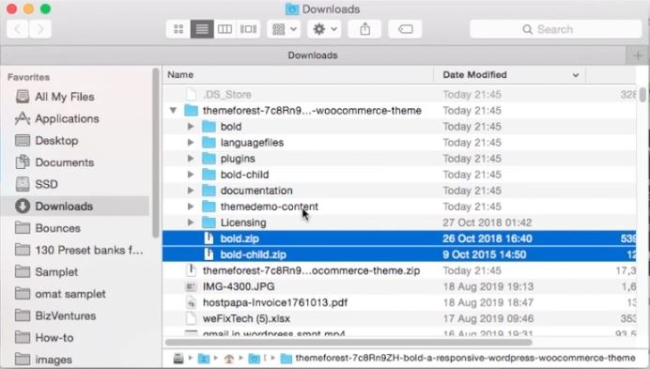
Task: Open Applications in sidebar
Action: 67,118
